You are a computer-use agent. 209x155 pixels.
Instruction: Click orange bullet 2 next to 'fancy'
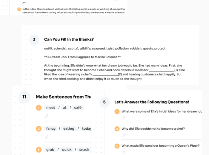pos(39,129)
